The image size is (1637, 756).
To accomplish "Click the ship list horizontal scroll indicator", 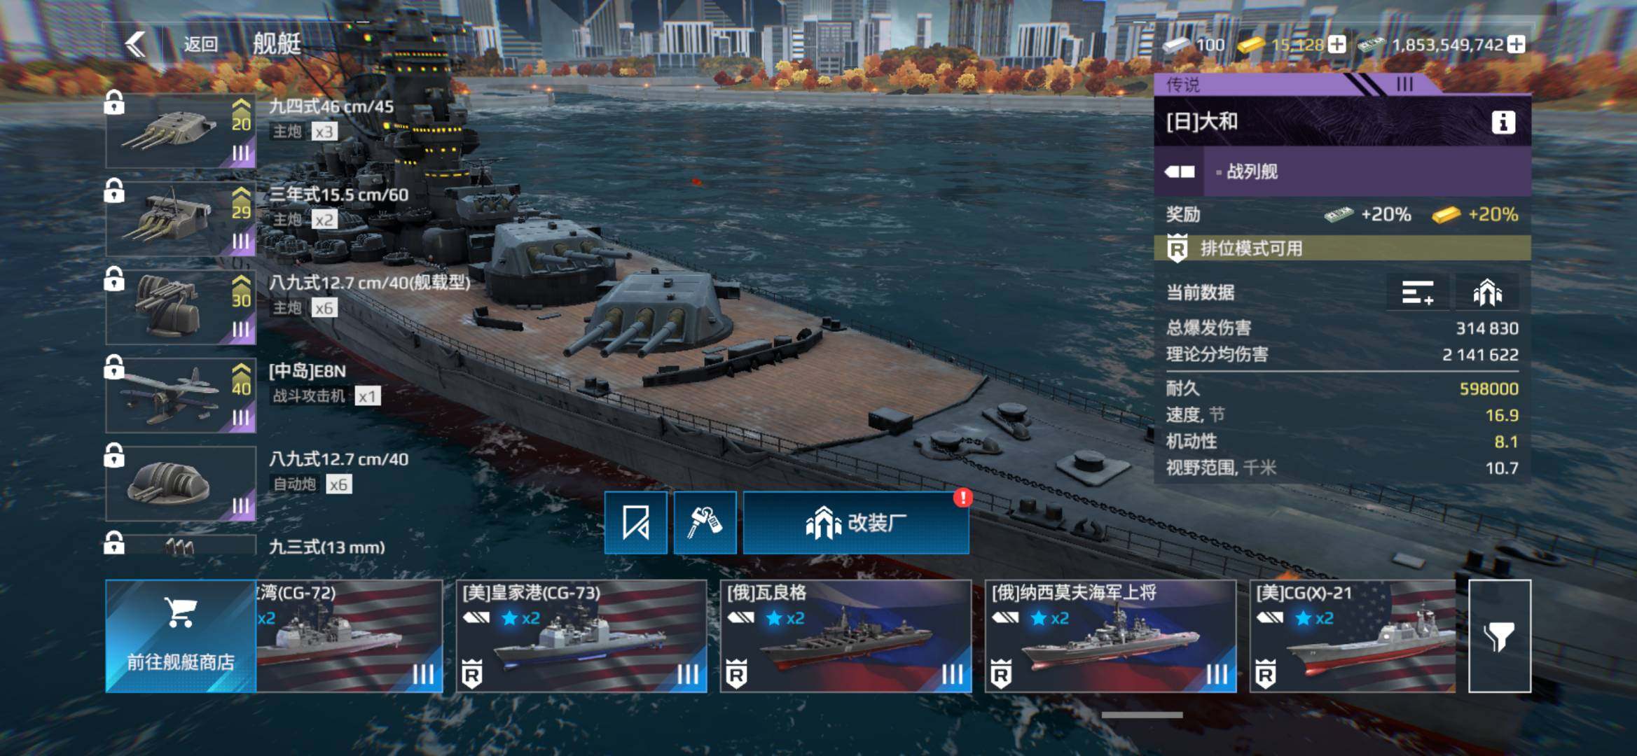I will coord(1142,715).
